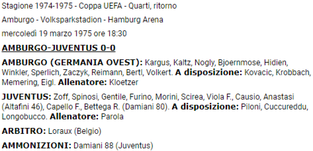Click the bold "JUVENTUS:" lineup label
The height and width of the screenshot is (151, 313).
click(26, 97)
